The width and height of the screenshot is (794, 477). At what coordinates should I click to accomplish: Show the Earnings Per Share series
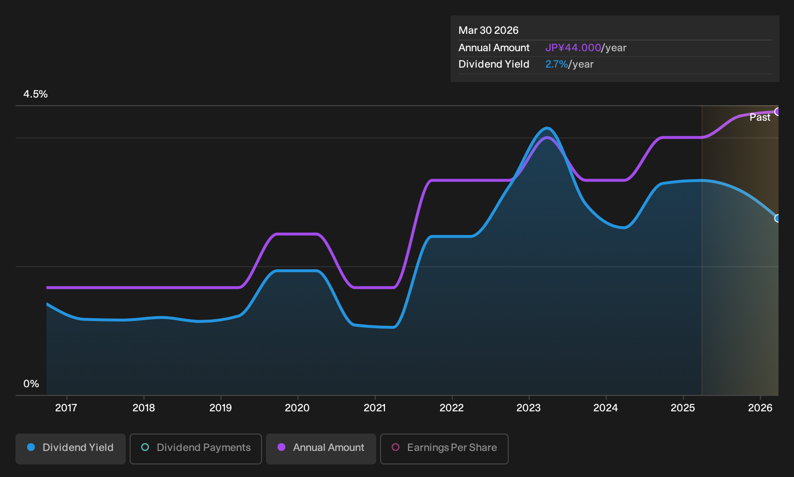444,449
